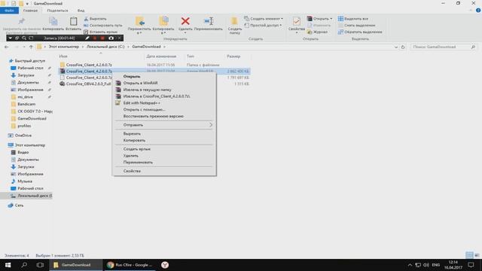This screenshot has width=482, height=271.
Task: Click Этот компьютер in the address breadcrumb
Action: tap(63, 47)
